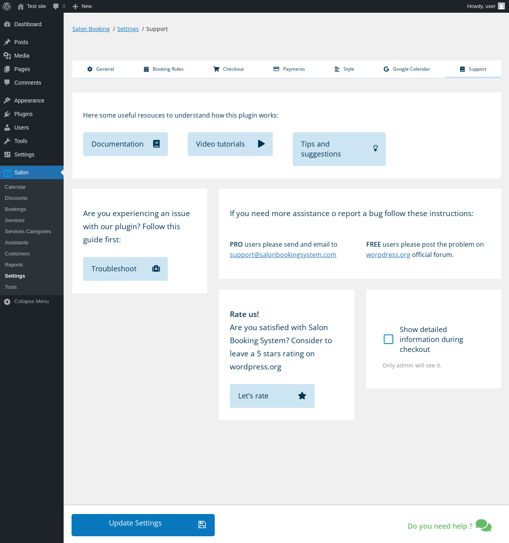Image resolution: width=509 pixels, height=543 pixels.
Task: Click the floppy disk save icon
Action: click(x=202, y=525)
